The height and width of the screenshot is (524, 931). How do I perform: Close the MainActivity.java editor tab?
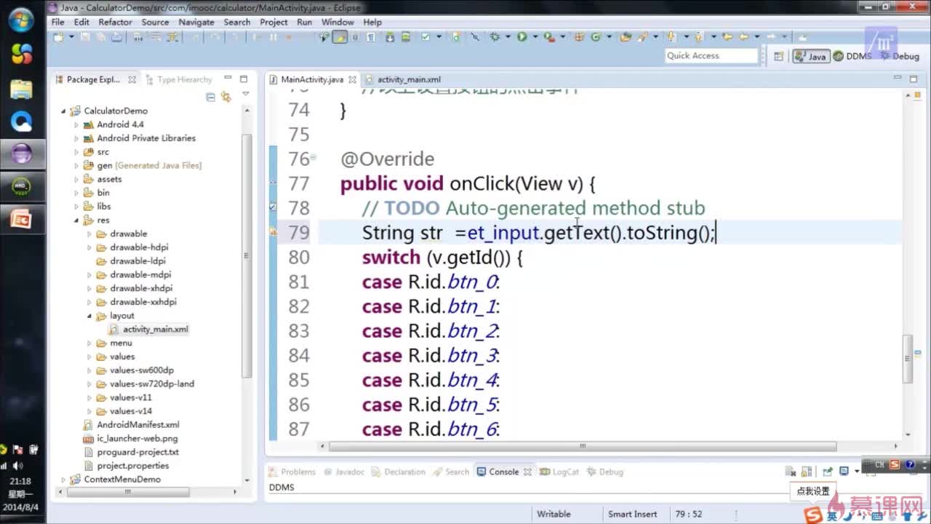[x=352, y=79]
